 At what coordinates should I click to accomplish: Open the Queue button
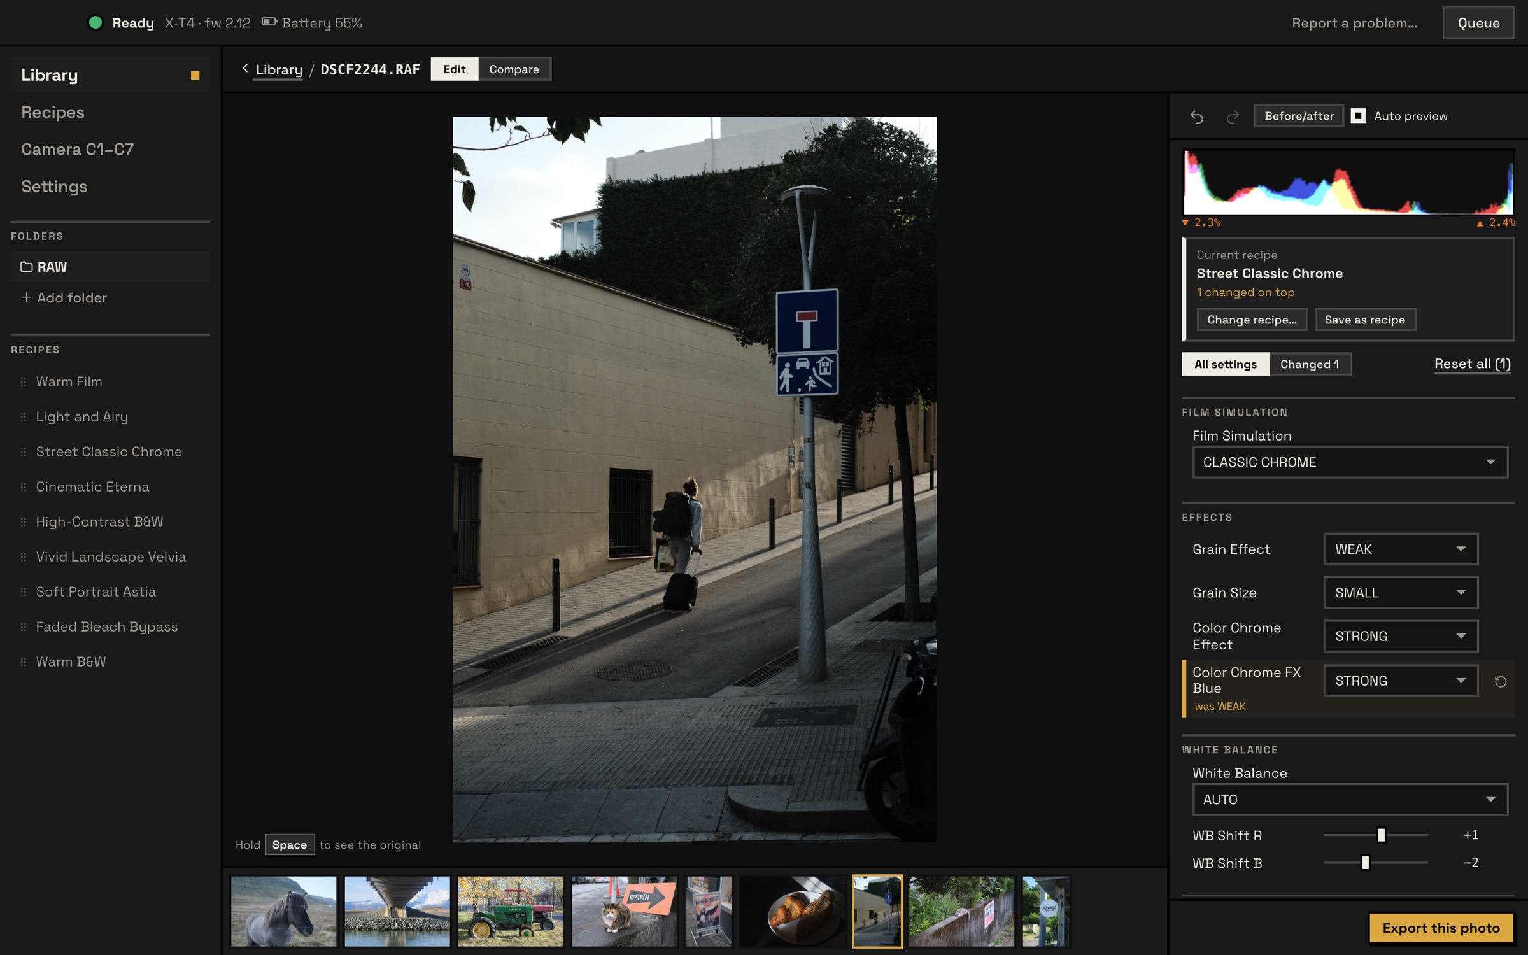(1478, 23)
